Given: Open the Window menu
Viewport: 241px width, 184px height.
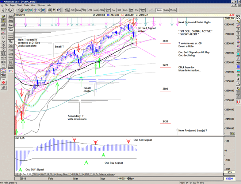Looking at the screenshot, I should pos(41,5).
